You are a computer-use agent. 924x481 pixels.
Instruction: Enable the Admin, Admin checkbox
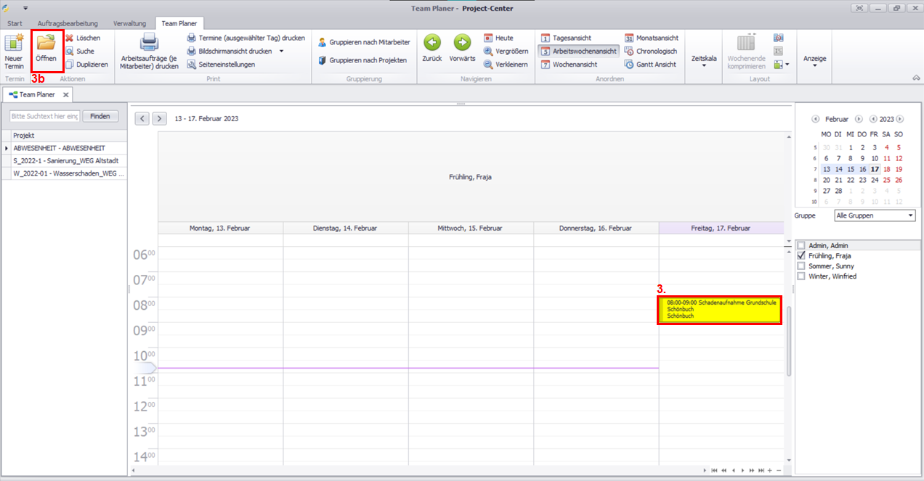tap(801, 246)
